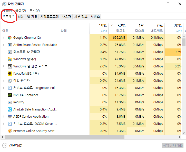Click the NVIDIA Container green icon

[x=10, y=95]
